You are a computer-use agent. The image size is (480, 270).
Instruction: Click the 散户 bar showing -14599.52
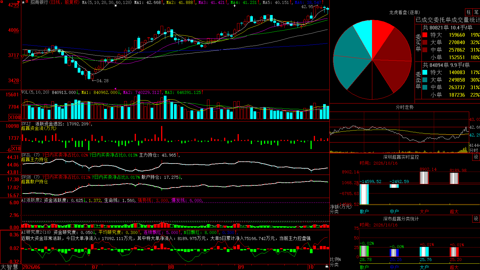(x=364, y=194)
